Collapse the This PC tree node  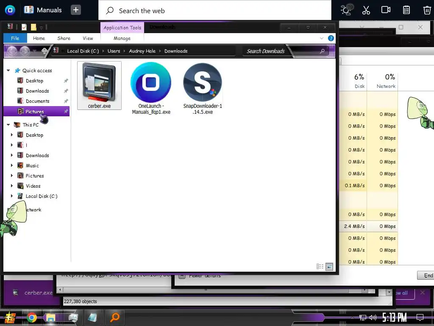coord(8,125)
